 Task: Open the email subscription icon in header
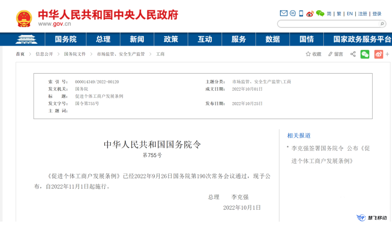coord(283,13)
